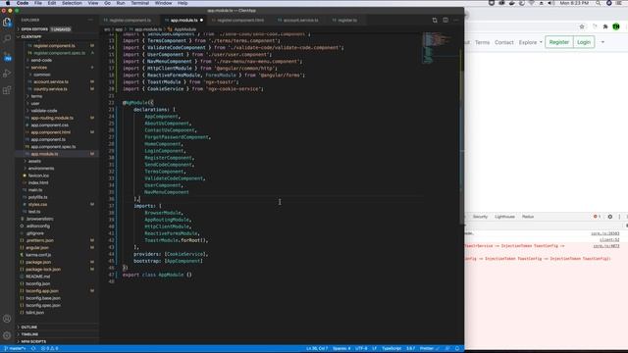Expand the common folder

[x=41, y=75]
